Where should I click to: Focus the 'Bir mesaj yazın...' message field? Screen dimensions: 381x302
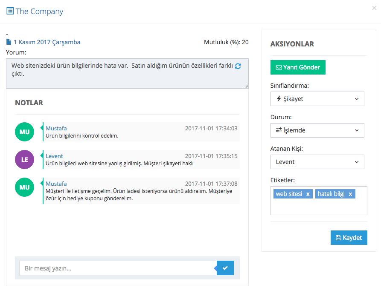pos(118,268)
